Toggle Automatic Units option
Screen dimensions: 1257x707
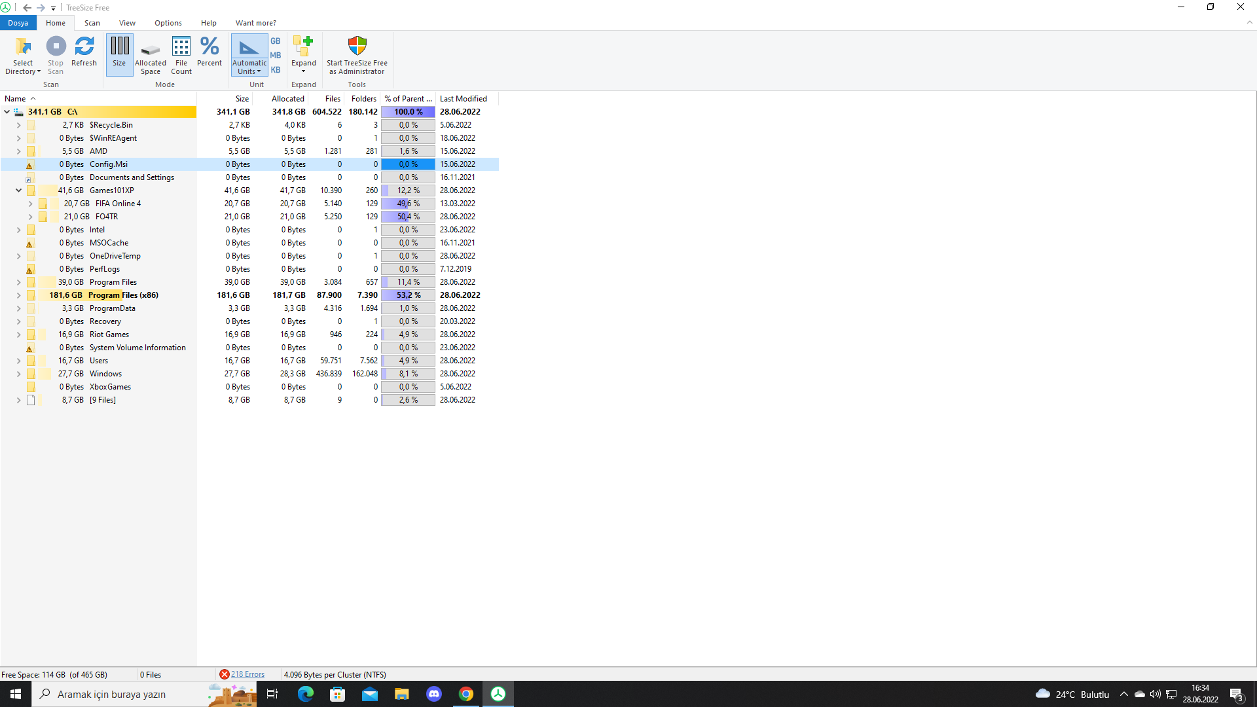click(x=249, y=55)
